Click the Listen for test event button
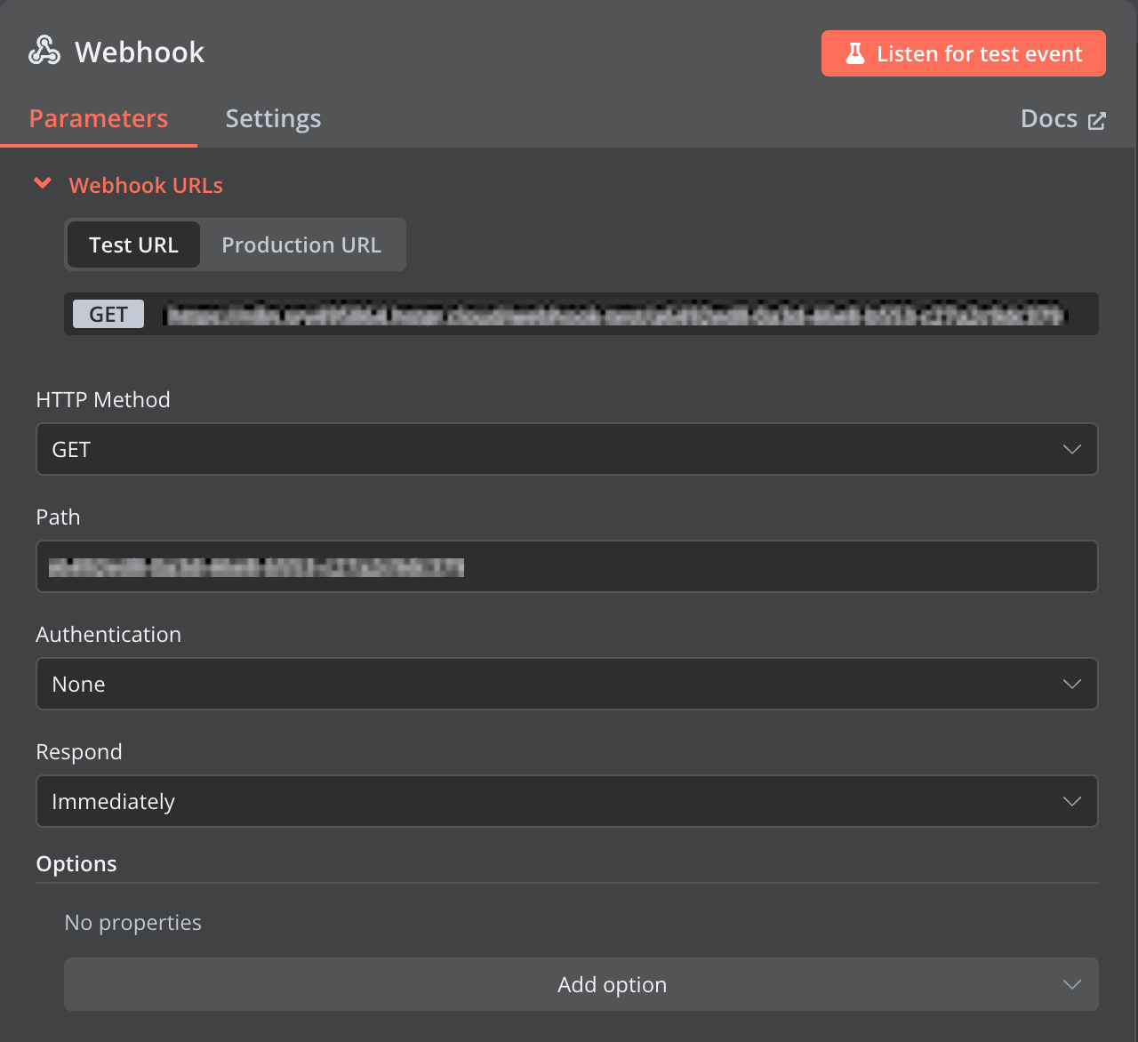1138x1042 pixels. tap(963, 53)
